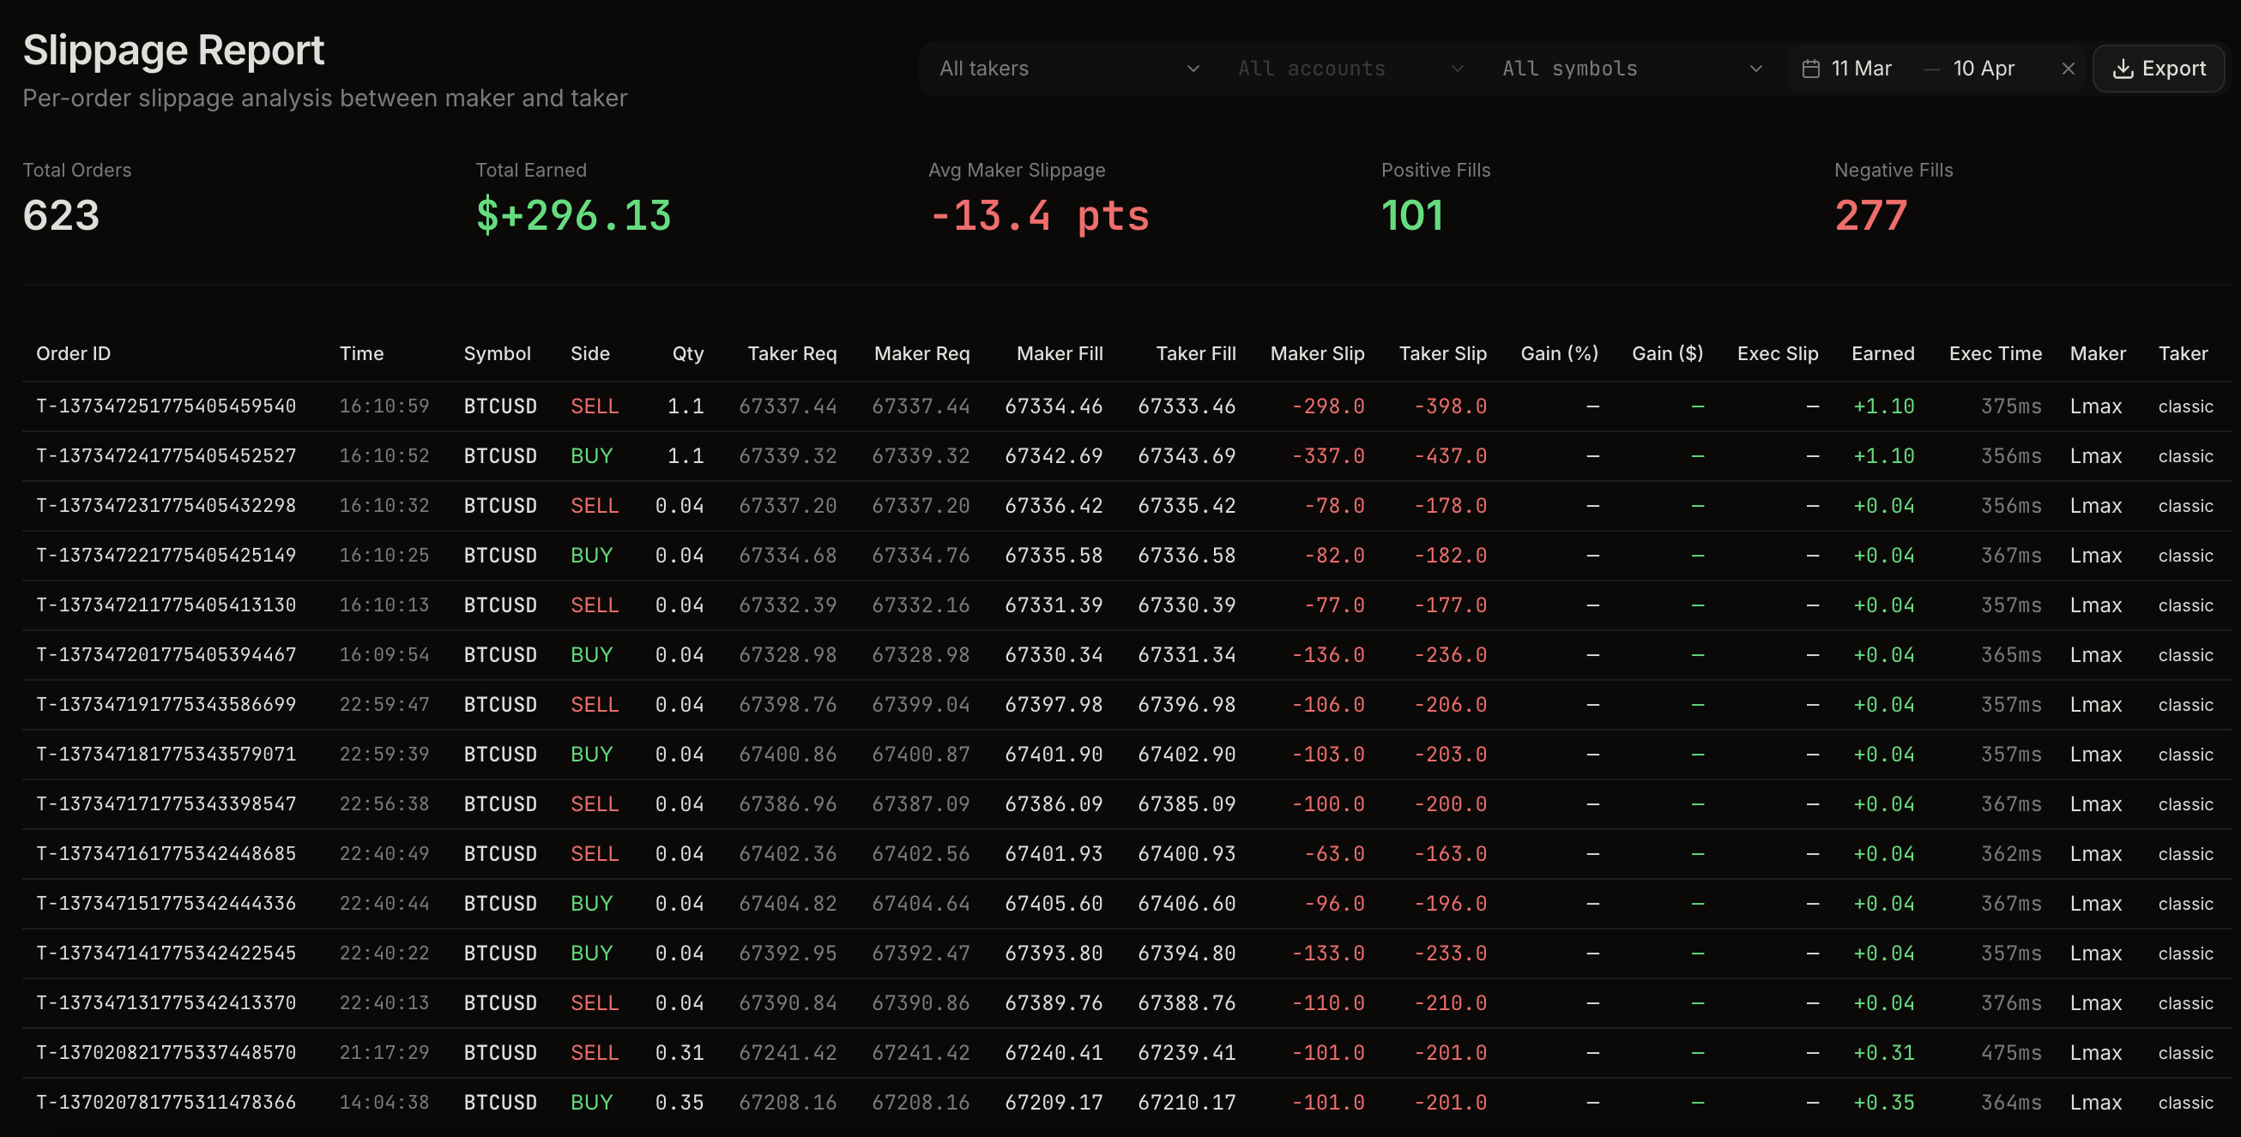Image resolution: width=2241 pixels, height=1137 pixels.
Task: Sort the table by Exec Time column
Action: 1996,353
